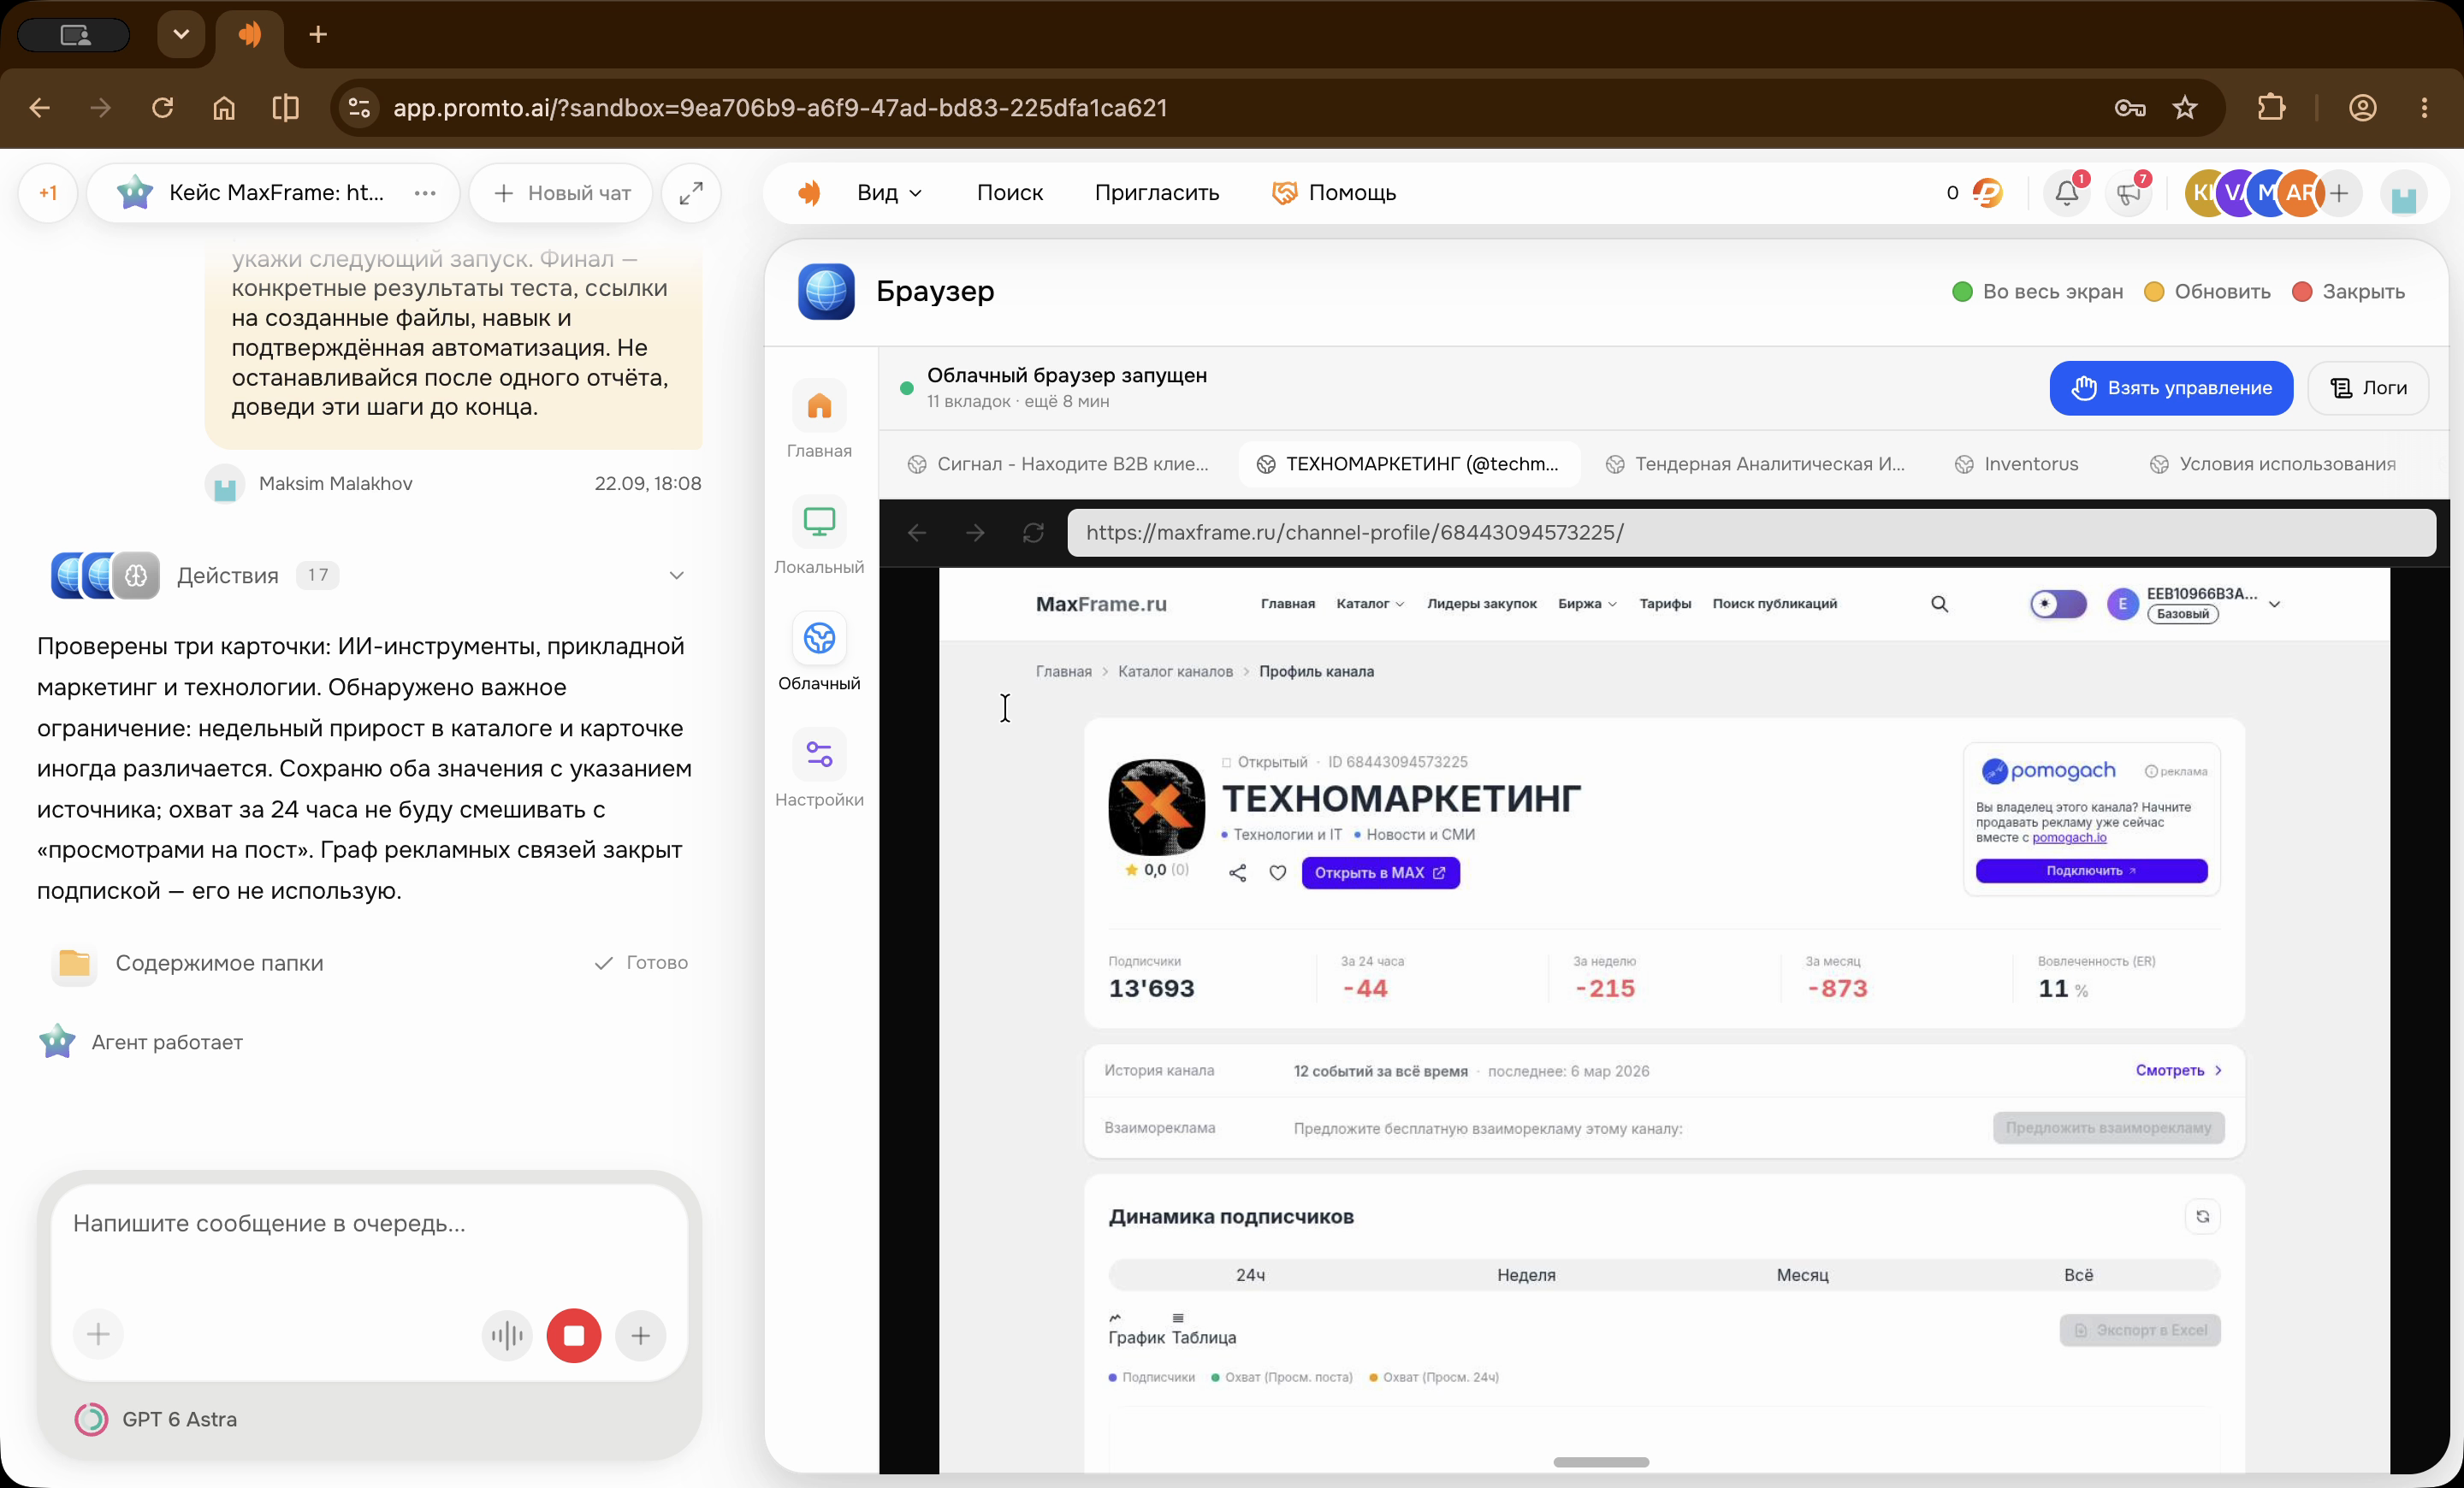
Task: Expand the Действия actions list
Action: click(x=677, y=576)
